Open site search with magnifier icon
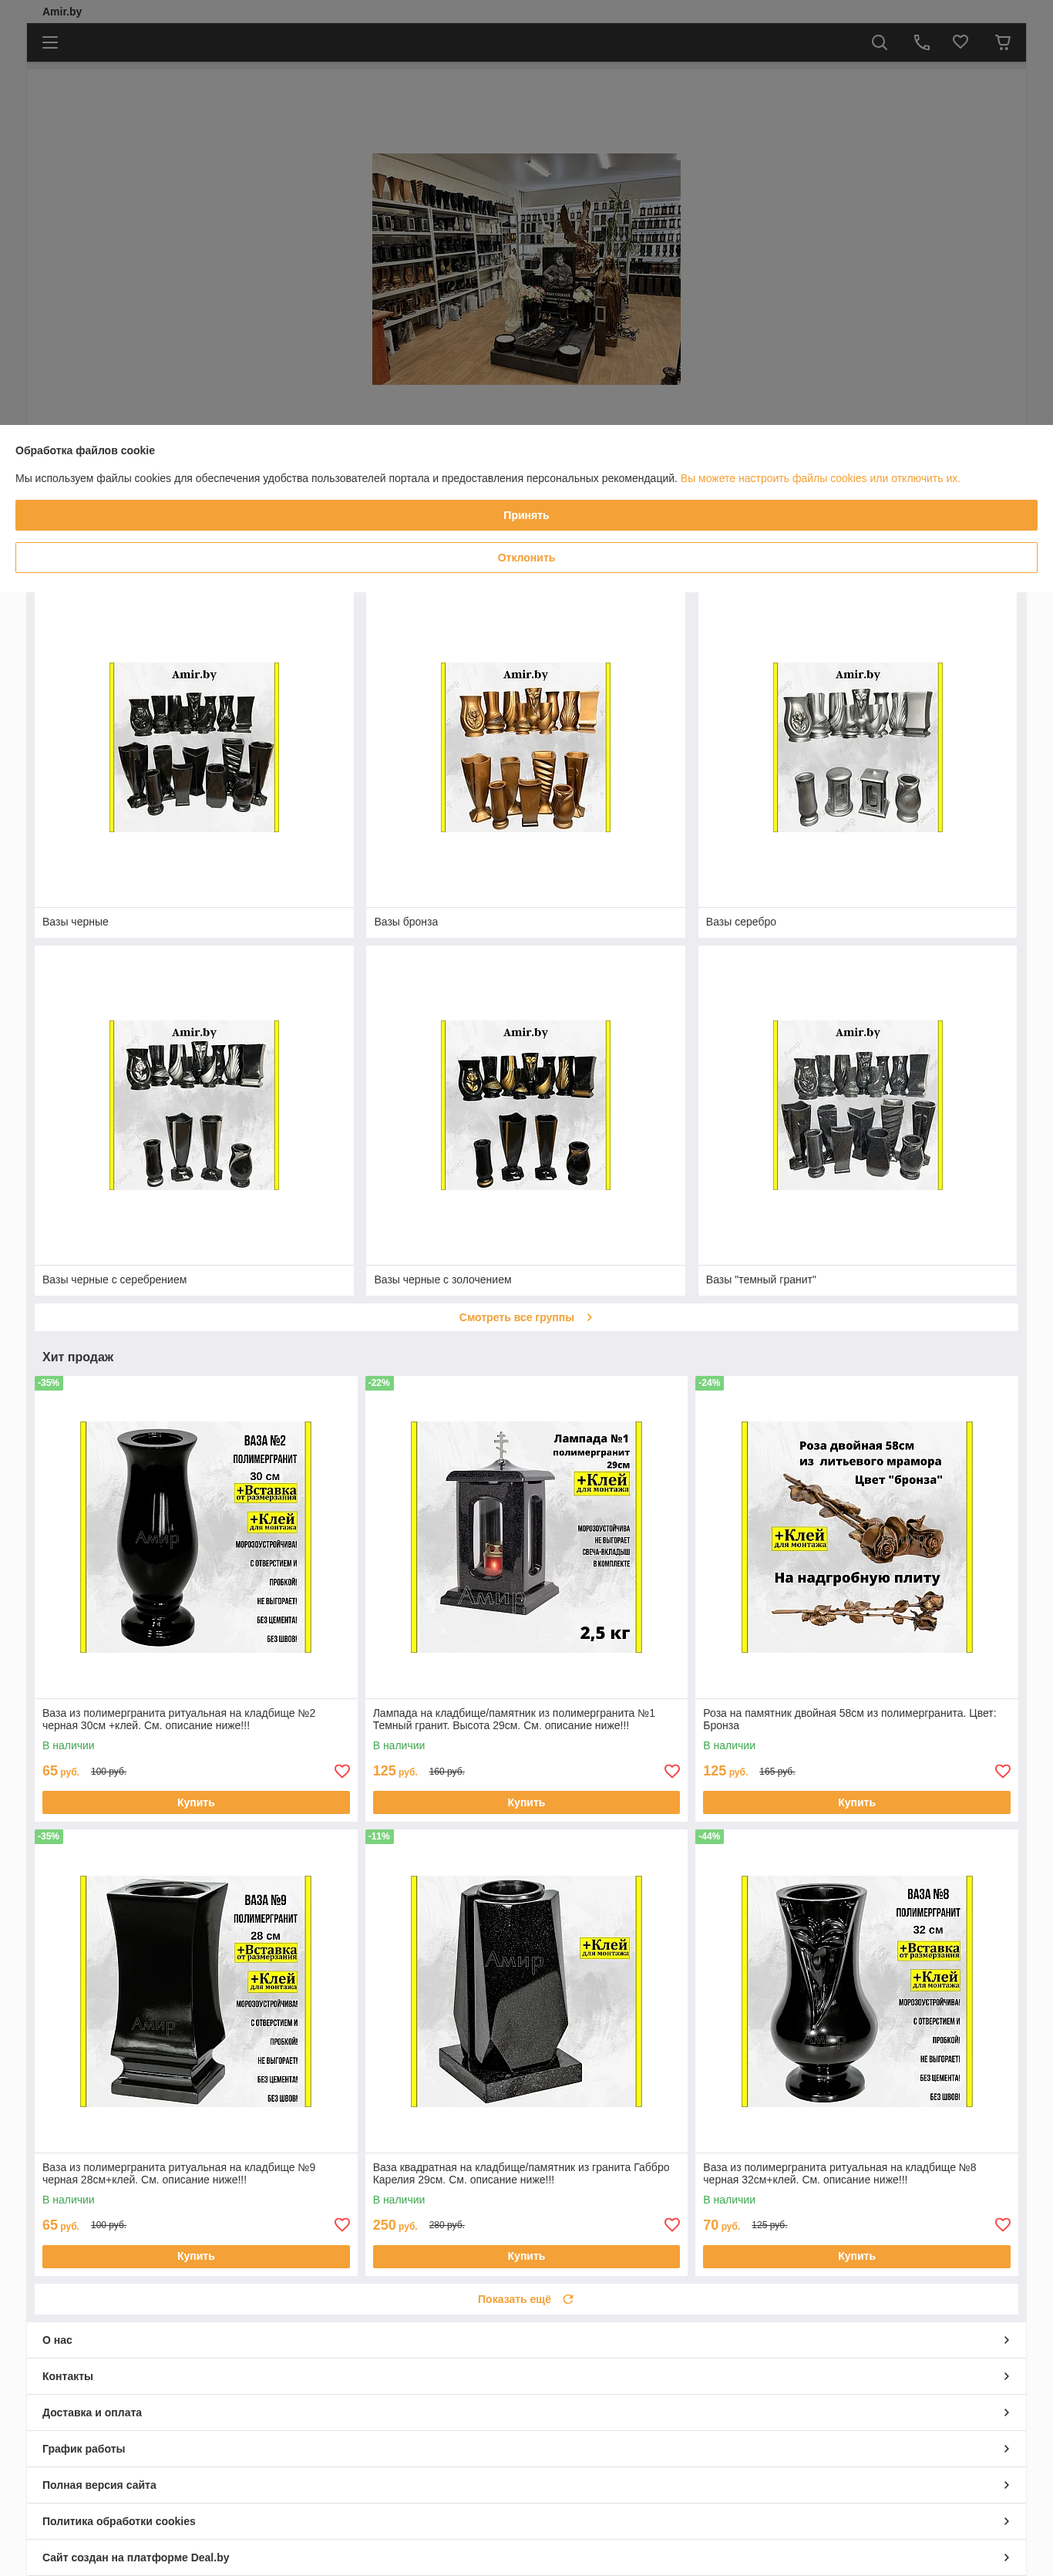Screen dimensions: 1053x2576 (x=879, y=42)
